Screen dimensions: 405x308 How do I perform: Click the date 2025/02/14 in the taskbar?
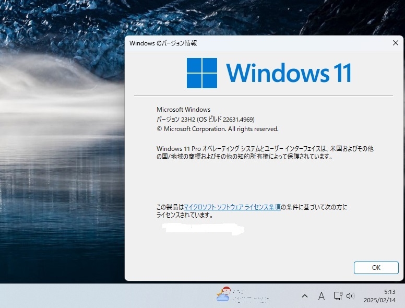(x=379, y=300)
